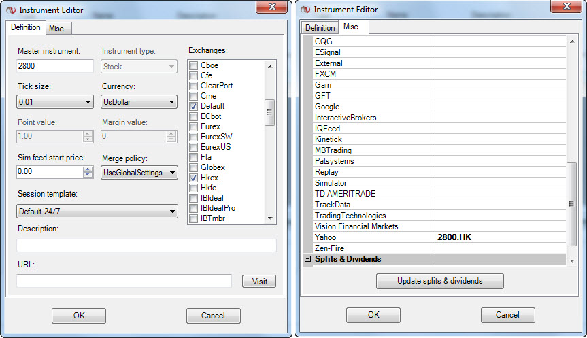Enable the Globex exchange checkbox
Viewport: 587px width, 338px height.
click(x=194, y=167)
